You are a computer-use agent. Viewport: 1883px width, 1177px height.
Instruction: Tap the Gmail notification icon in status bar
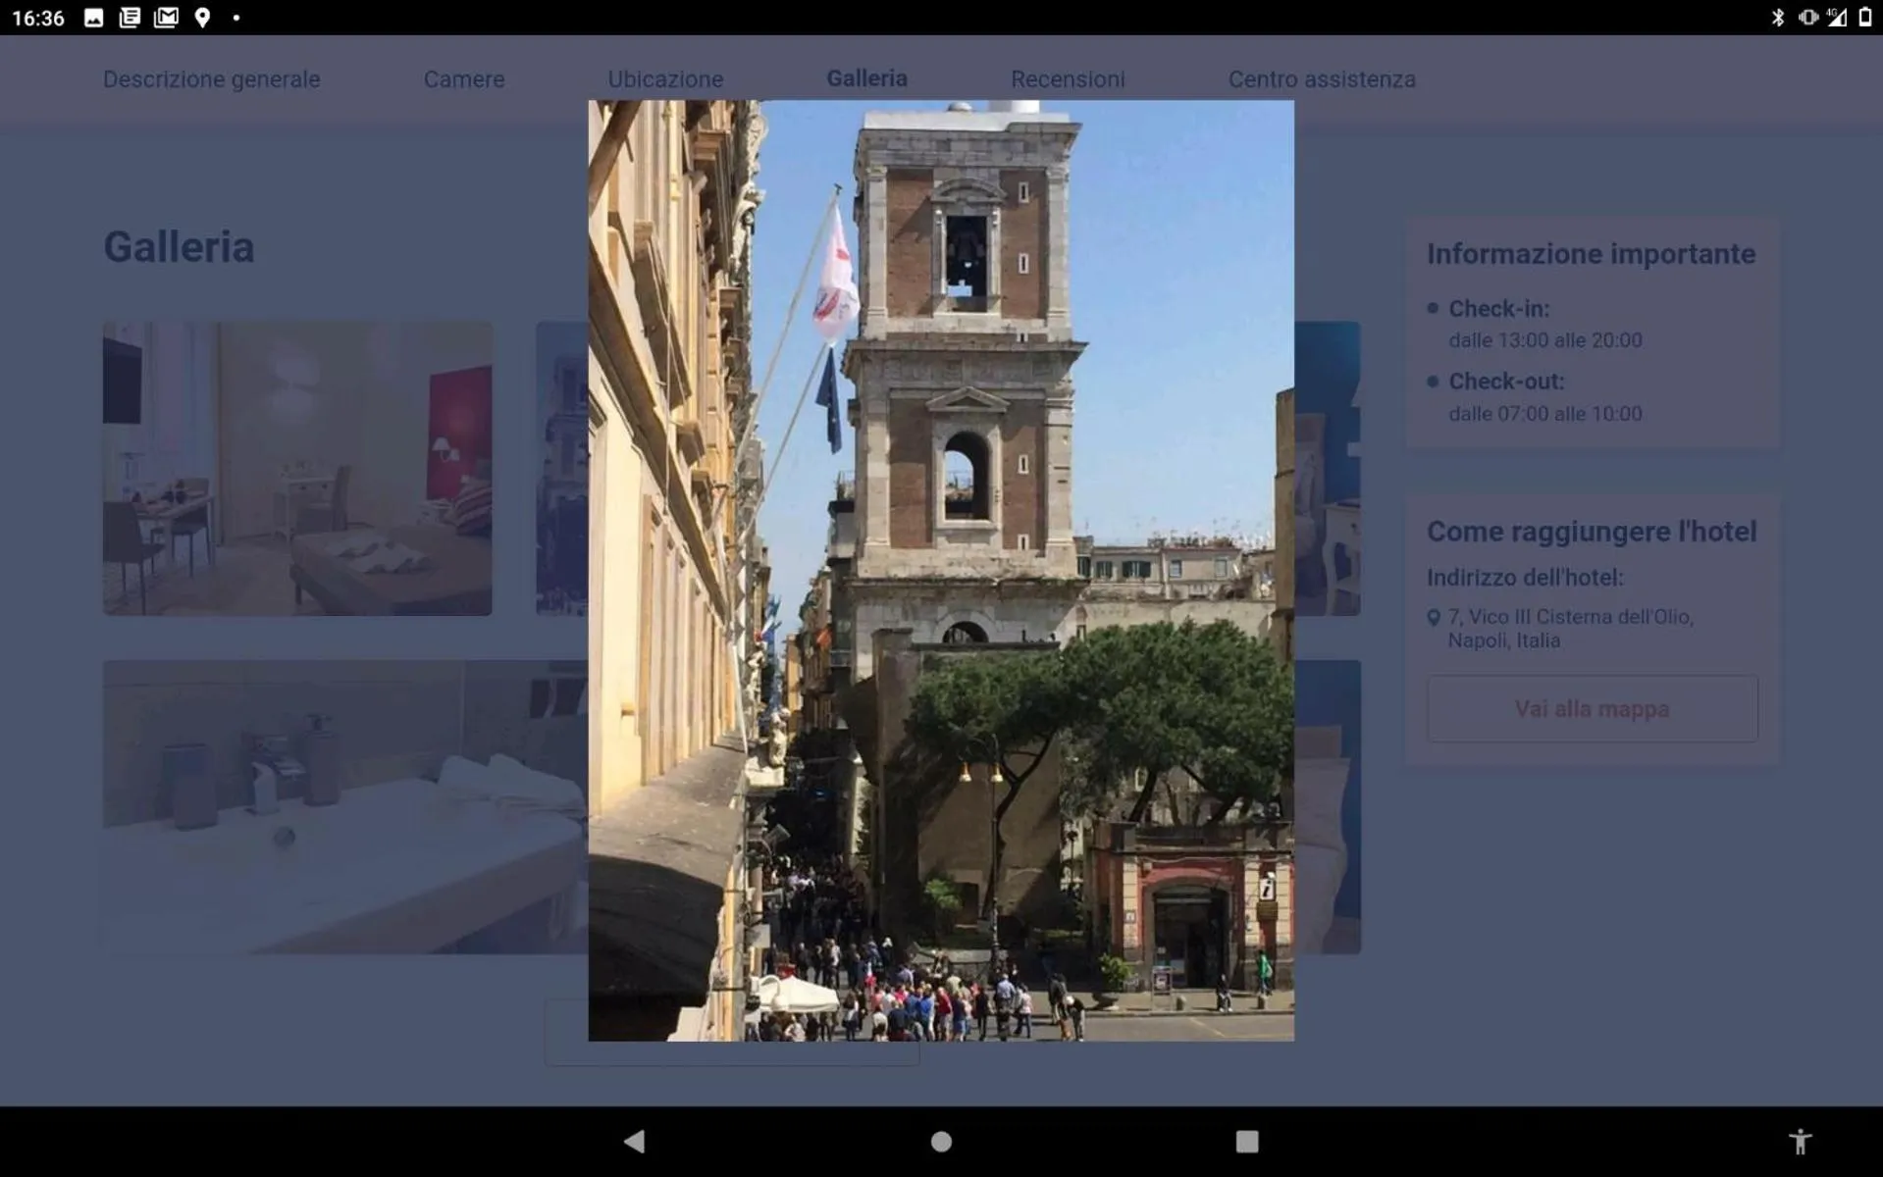point(166,18)
